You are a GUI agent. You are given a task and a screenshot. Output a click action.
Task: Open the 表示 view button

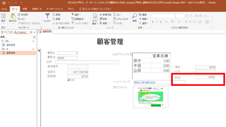point(3,18)
